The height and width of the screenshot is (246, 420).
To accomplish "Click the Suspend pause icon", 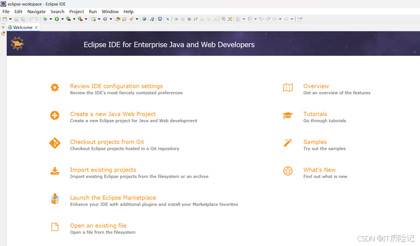I will coord(183,19).
